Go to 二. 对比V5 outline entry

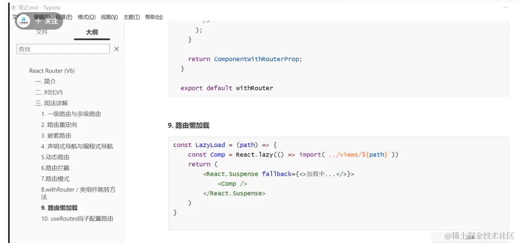coord(49,92)
